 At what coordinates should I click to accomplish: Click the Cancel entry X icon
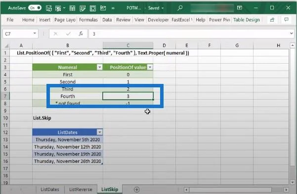55,34
